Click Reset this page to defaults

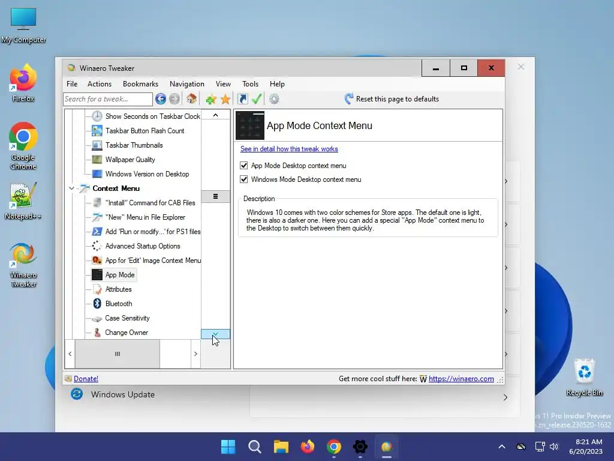[x=397, y=99]
